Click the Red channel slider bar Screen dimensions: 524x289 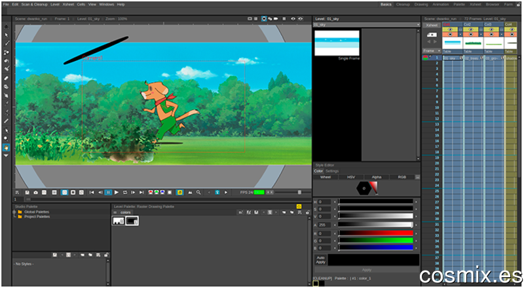click(375, 233)
